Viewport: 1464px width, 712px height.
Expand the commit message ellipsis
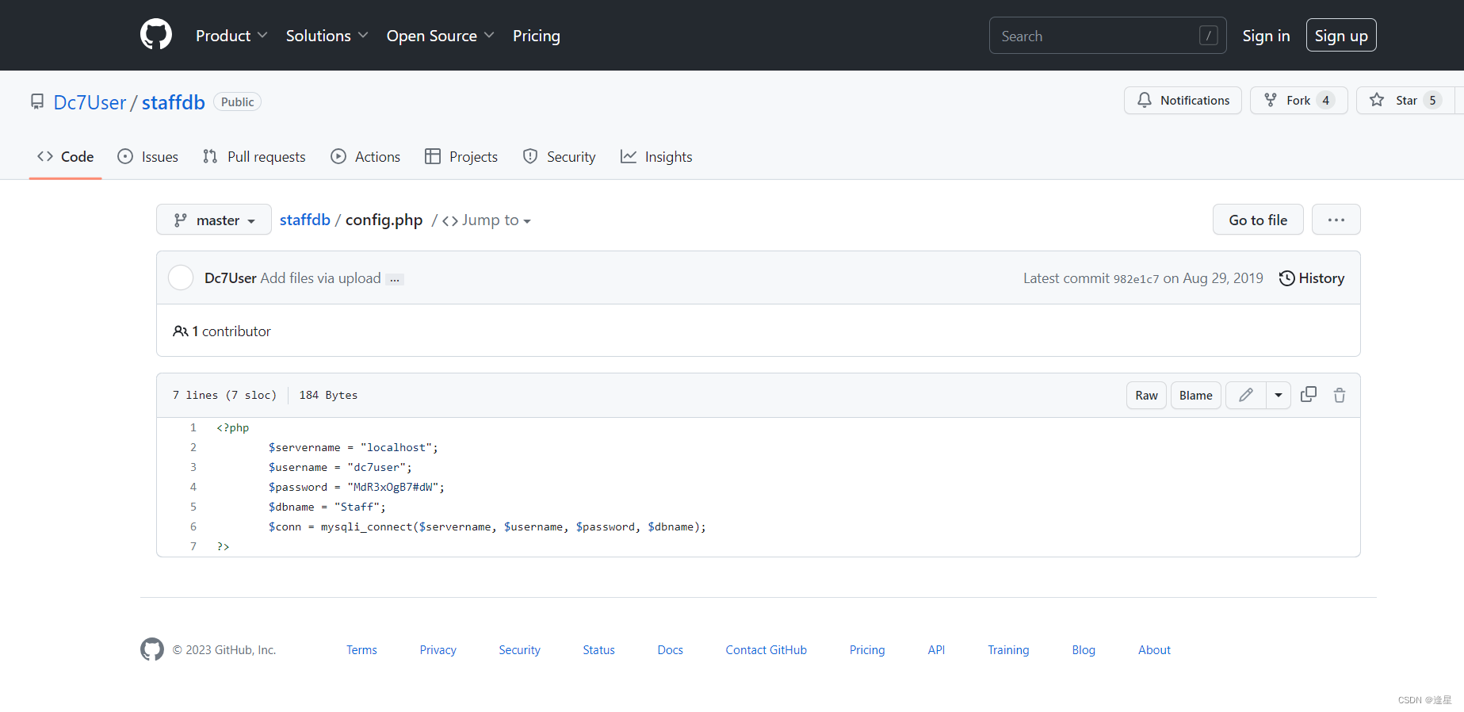pos(395,279)
